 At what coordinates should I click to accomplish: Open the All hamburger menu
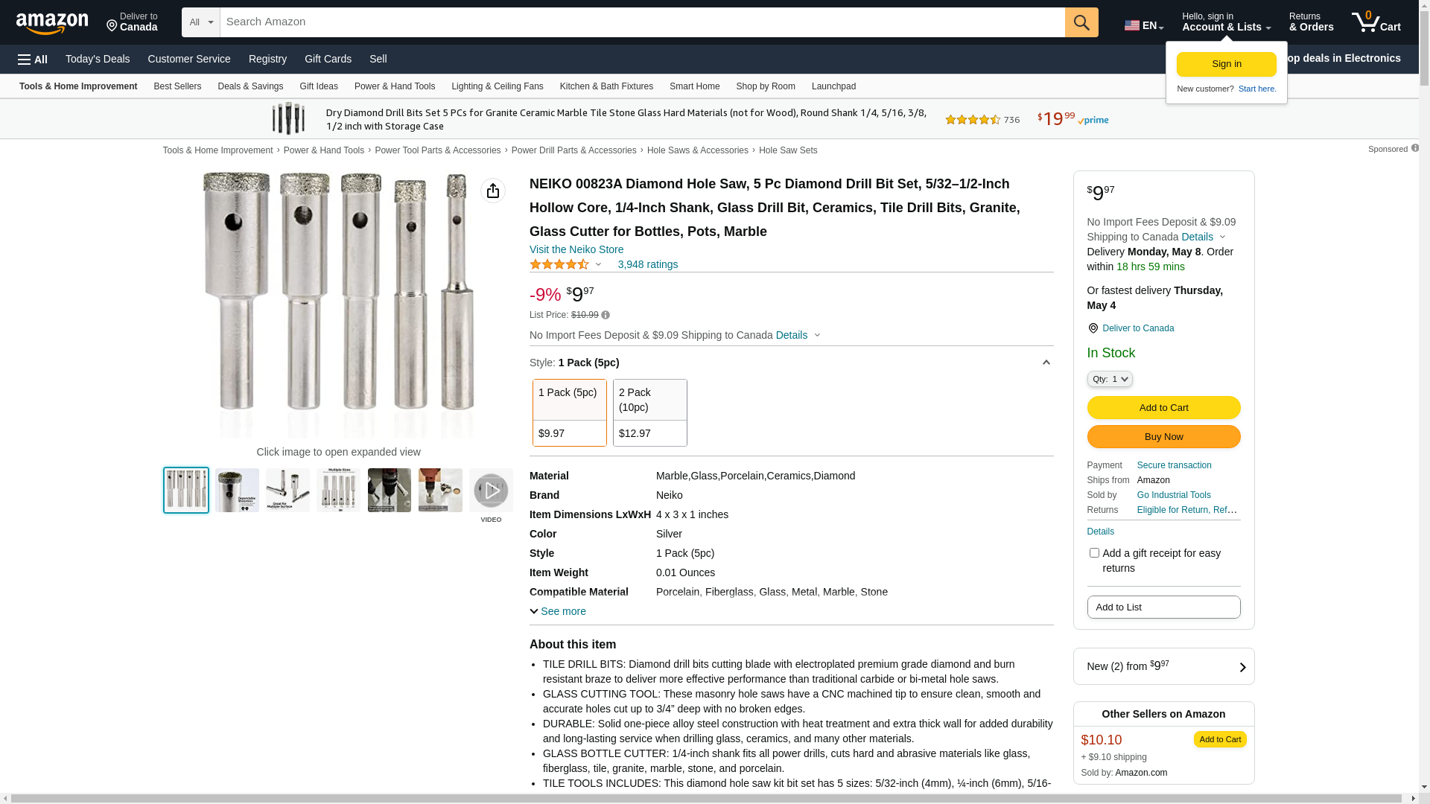pos(33,59)
